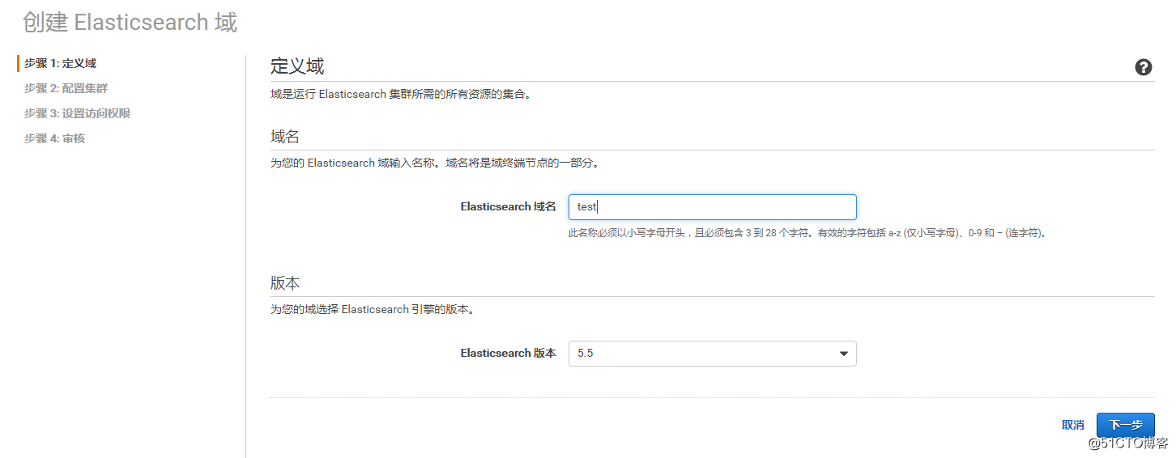Click the Elasticsearch 域名 input field

(713, 207)
